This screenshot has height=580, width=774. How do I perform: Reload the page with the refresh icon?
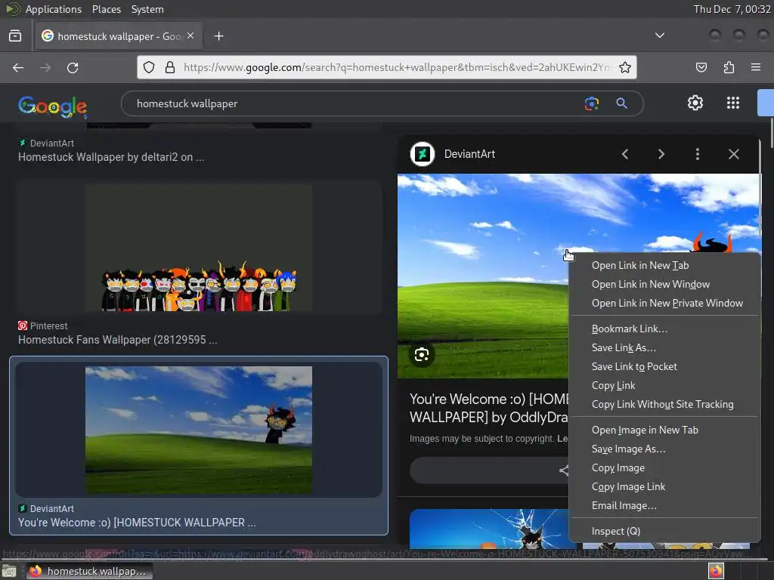point(73,67)
